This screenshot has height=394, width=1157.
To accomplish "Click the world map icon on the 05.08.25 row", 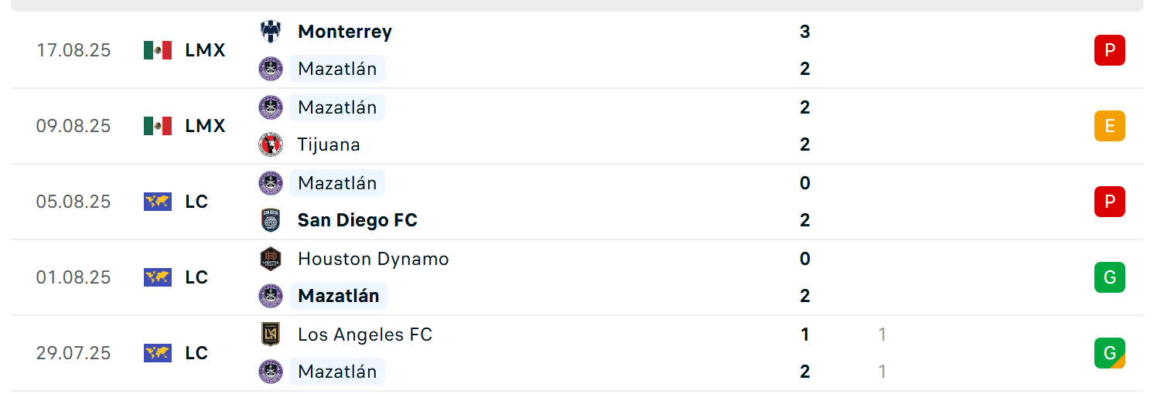I will tap(158, 202).
